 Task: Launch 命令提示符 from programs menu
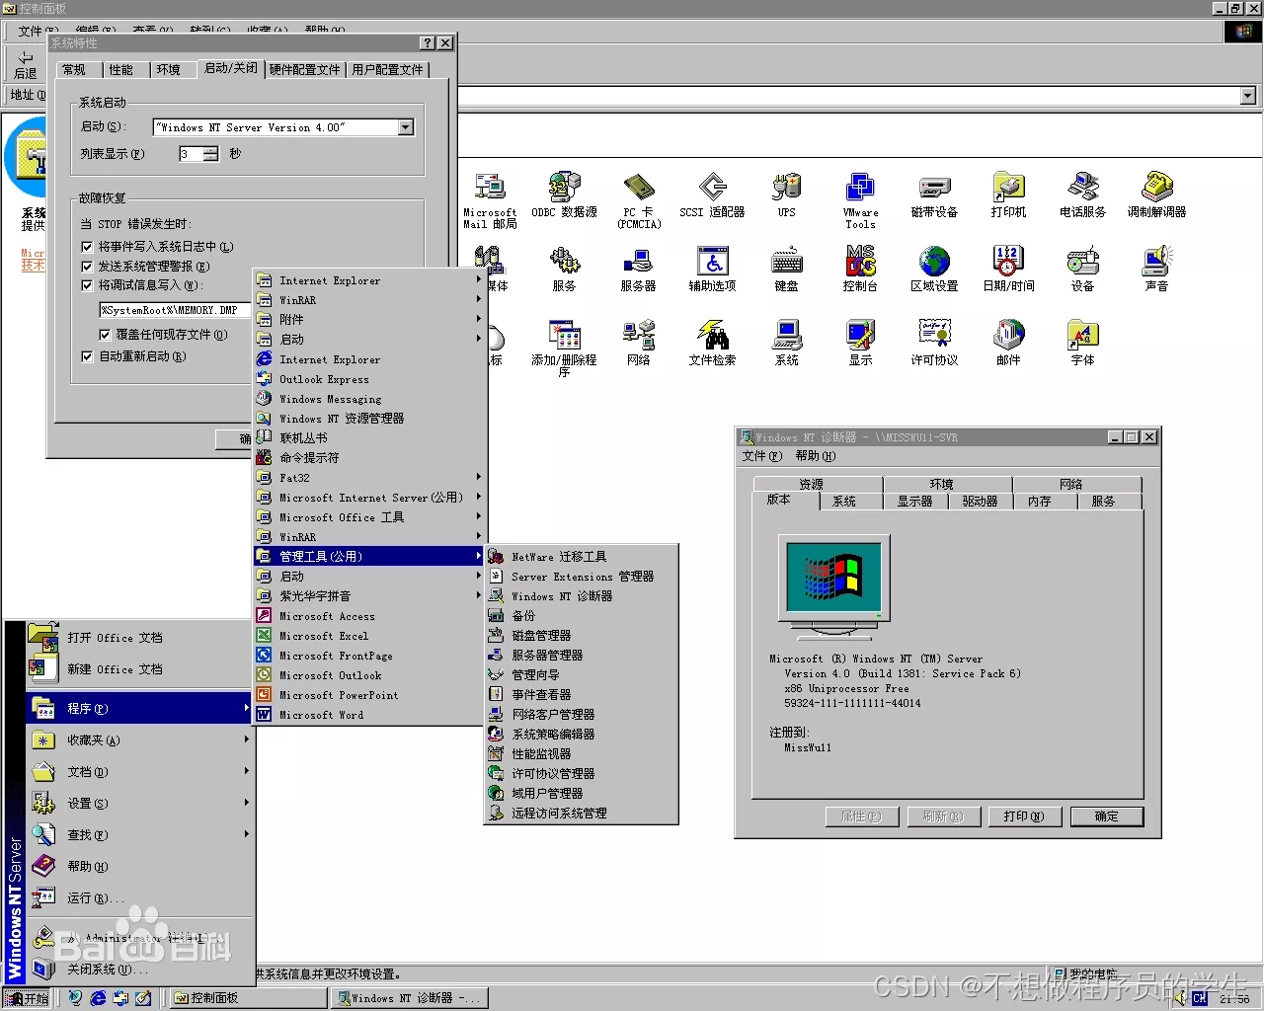click(369, 458)
